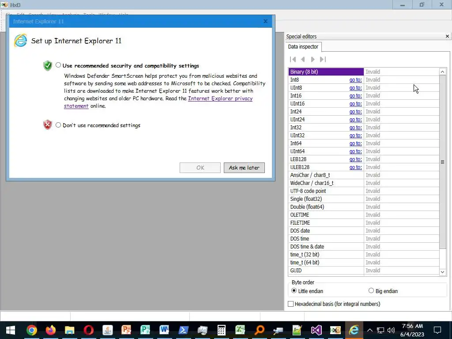Show hidden system tray icons
The height and width of the screenshot is (339, 452).
tap(370, 330)
